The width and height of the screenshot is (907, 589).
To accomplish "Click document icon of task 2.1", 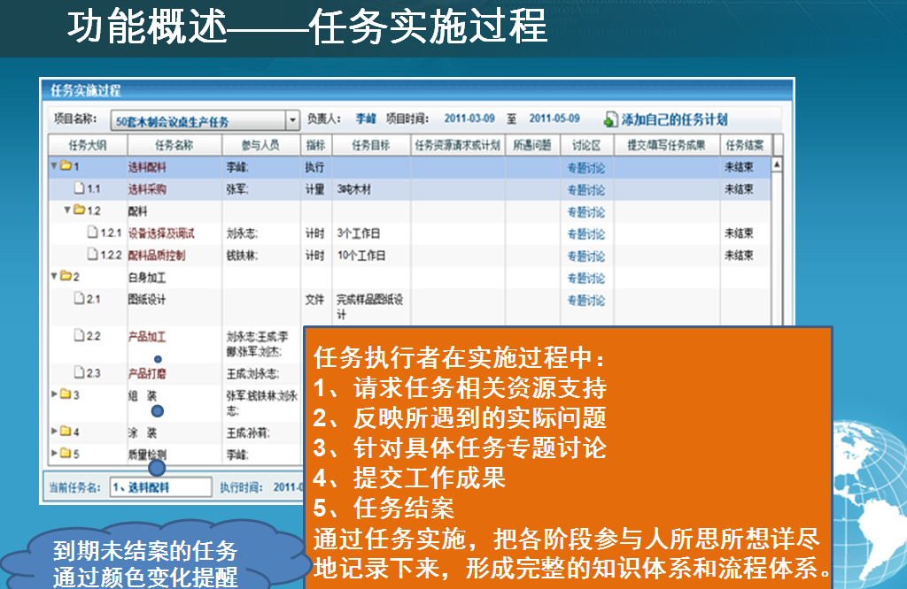I will point(80,298).
